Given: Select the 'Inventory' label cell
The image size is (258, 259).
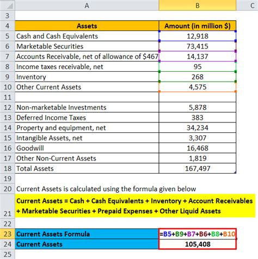Looking at the screenshot, I should (x=87, y=77).
